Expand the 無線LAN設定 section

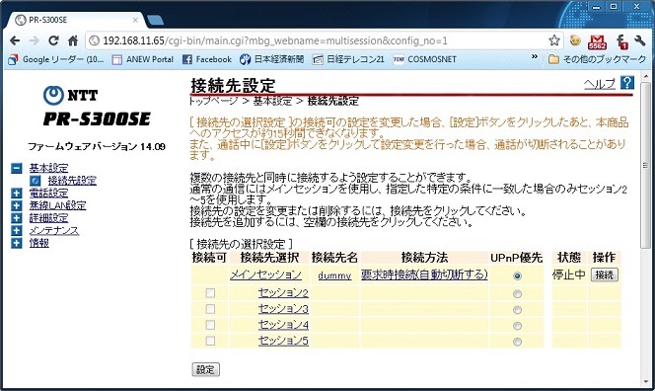click(17, 205)
